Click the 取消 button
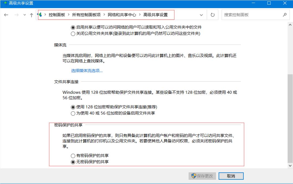This screenshot has width=293, height=184. pyautogui.click(x=231, y=176)
